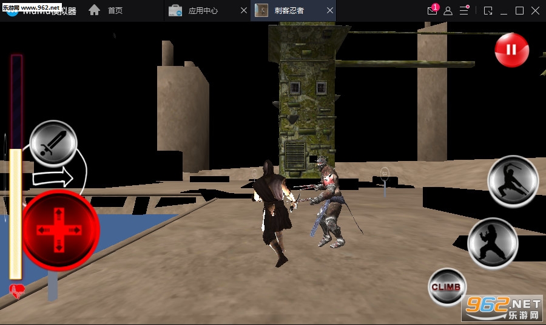546x325 pixels.
Task: Open the user account icon
Action: click(x=448, y=11)
